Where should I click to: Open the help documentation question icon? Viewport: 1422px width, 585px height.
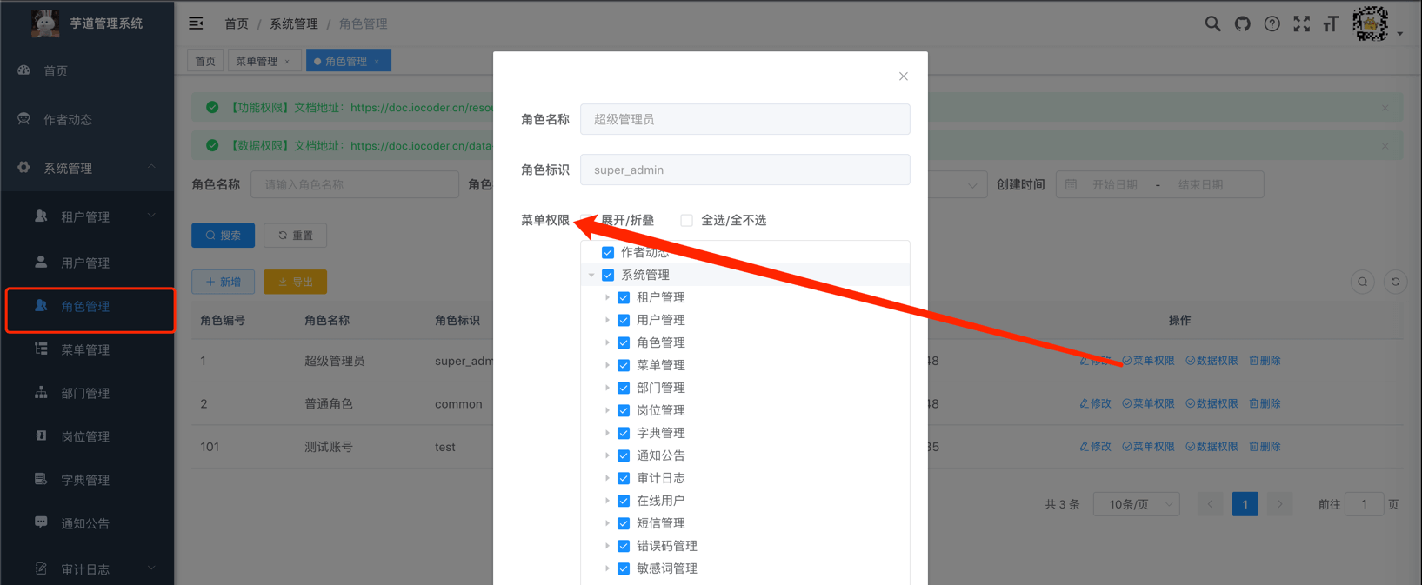pos(1272,24)
